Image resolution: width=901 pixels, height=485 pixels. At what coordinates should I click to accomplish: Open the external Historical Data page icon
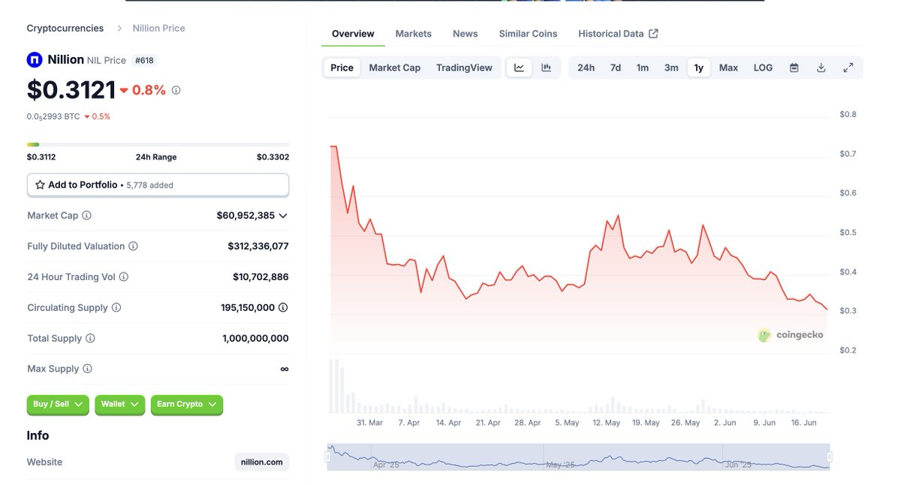(652, 33)
